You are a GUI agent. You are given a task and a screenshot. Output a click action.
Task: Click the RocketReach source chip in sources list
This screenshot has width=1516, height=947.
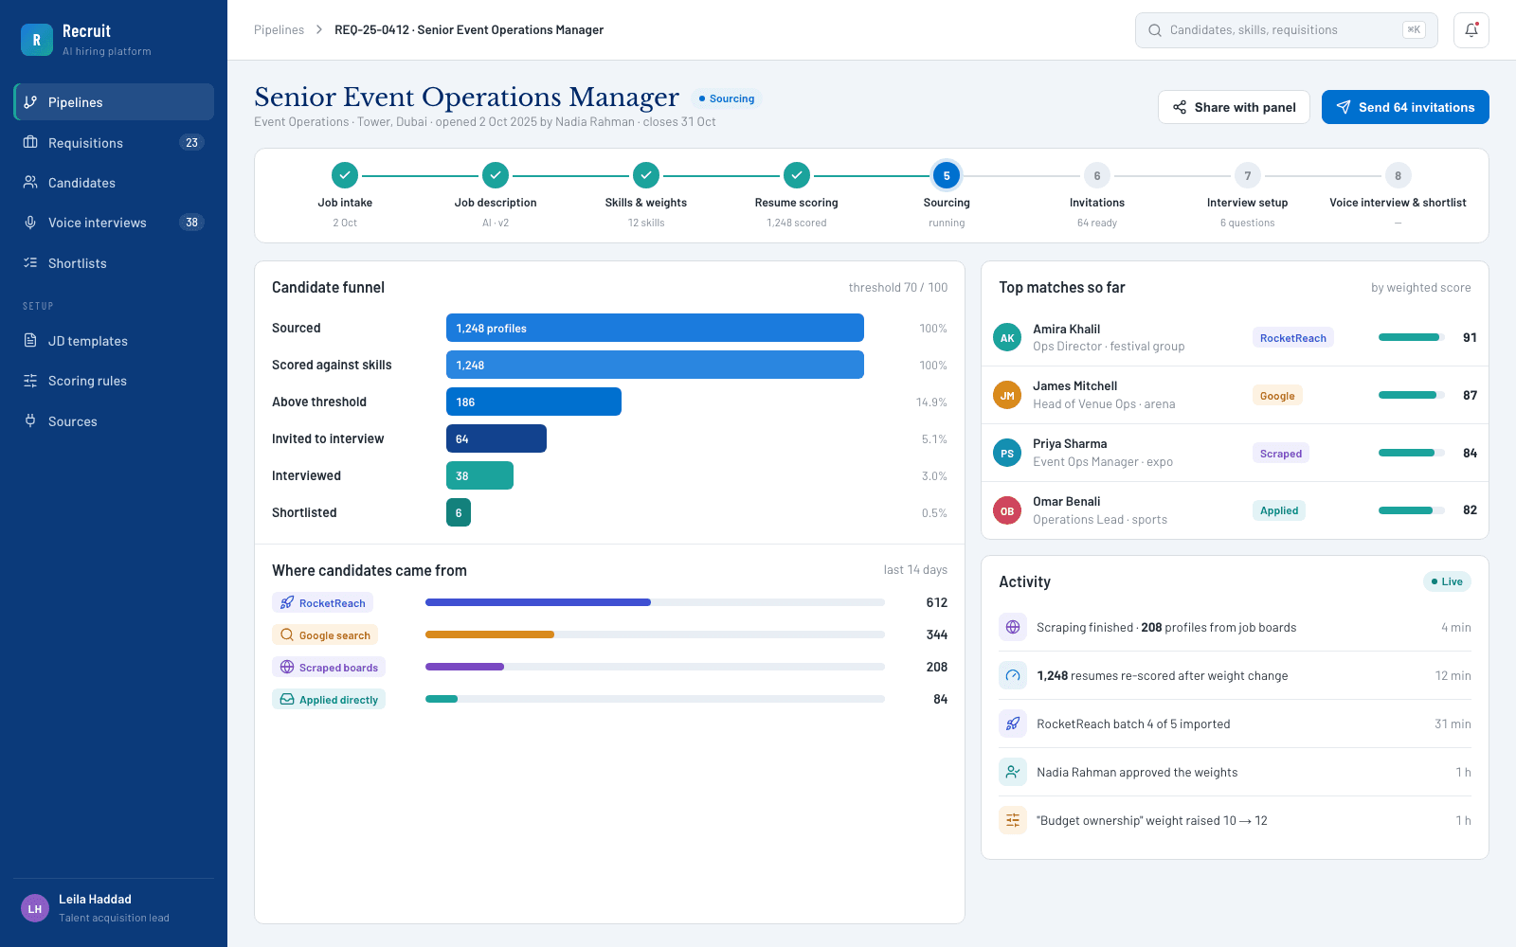pyautogui.click(x=322, y=602)
